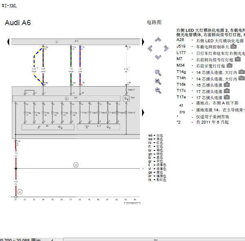The height and width of the screenshot is (241, 245).
Task: Open the camera photo for M7
Action: point(238,59)
